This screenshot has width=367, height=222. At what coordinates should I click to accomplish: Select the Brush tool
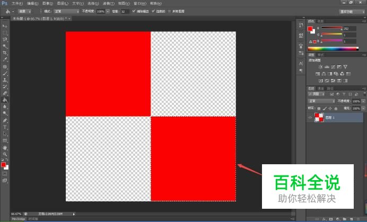[5, 74]
